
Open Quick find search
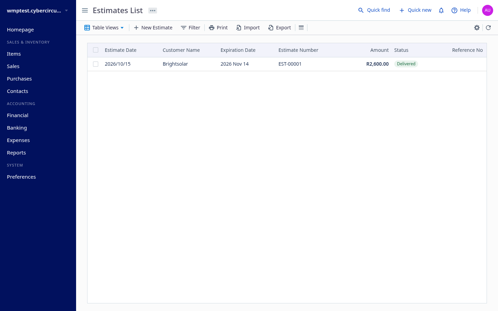(374, 10)
